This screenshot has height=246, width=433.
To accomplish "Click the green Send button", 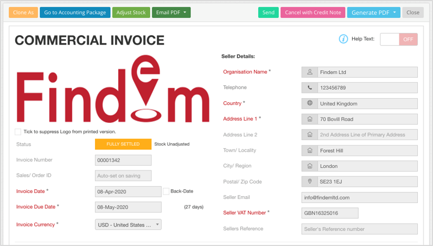I will tap(268, 13).
